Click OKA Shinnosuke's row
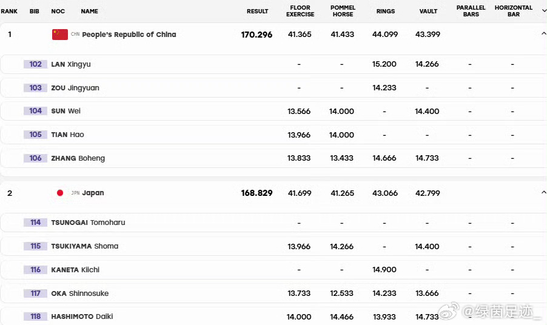Screen dimensions: 547x325 273,293
